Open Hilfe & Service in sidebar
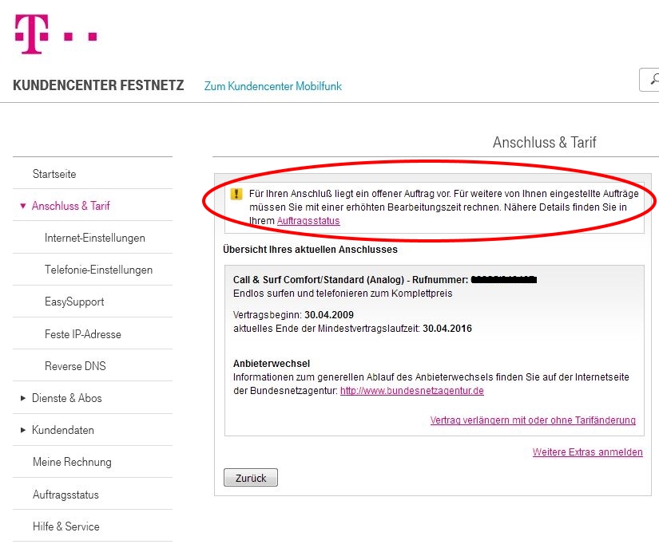The width and height of the screenshot is (659, 548). click(66, 526)
